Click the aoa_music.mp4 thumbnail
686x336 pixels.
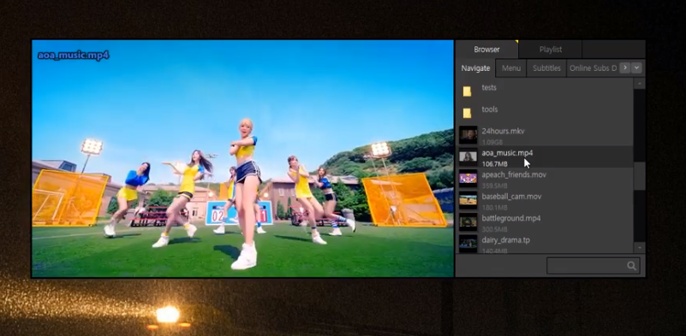pos(468,156)
